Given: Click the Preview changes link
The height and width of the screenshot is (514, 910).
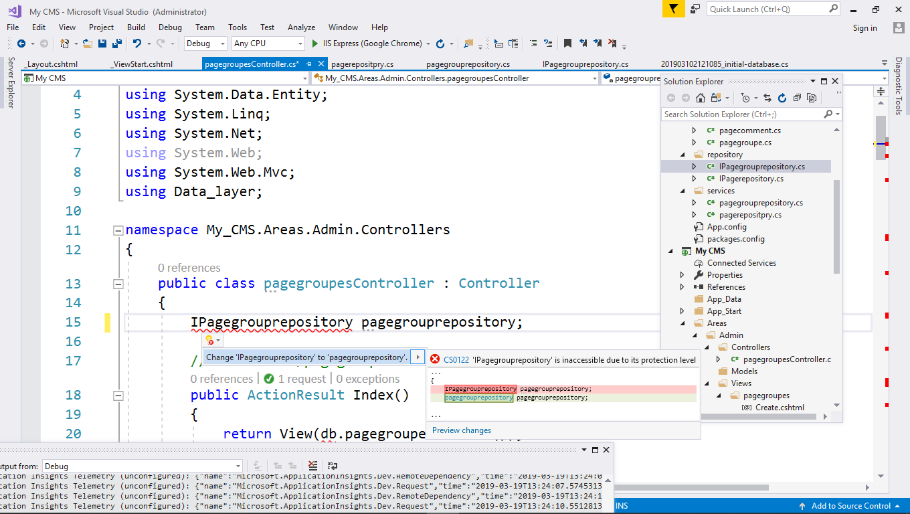Looking at the screenshot, I should (462, 430).
